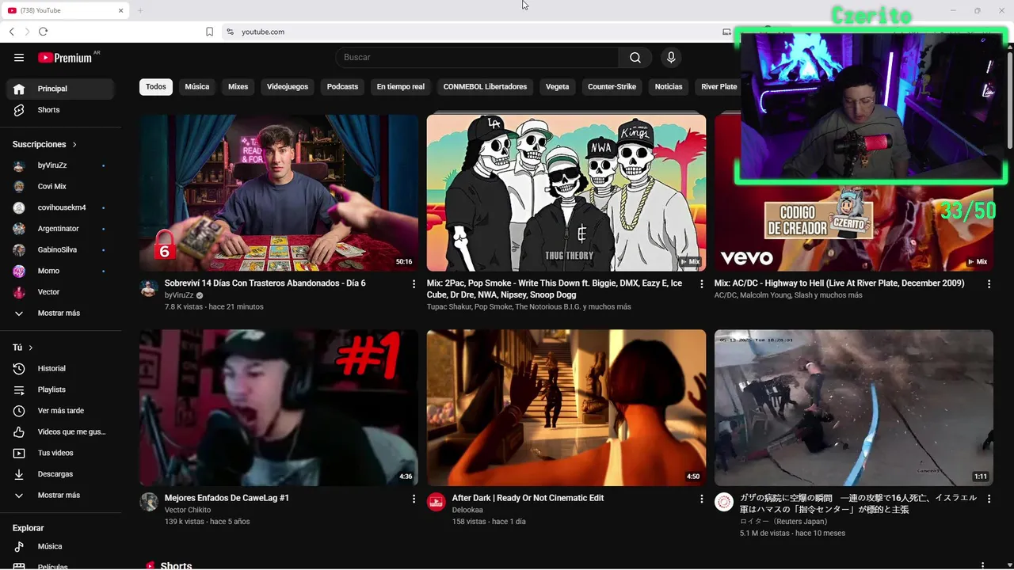Open options menu for After Dark video
Screen dimensions: 1014x570
click(x=701, y=499)
